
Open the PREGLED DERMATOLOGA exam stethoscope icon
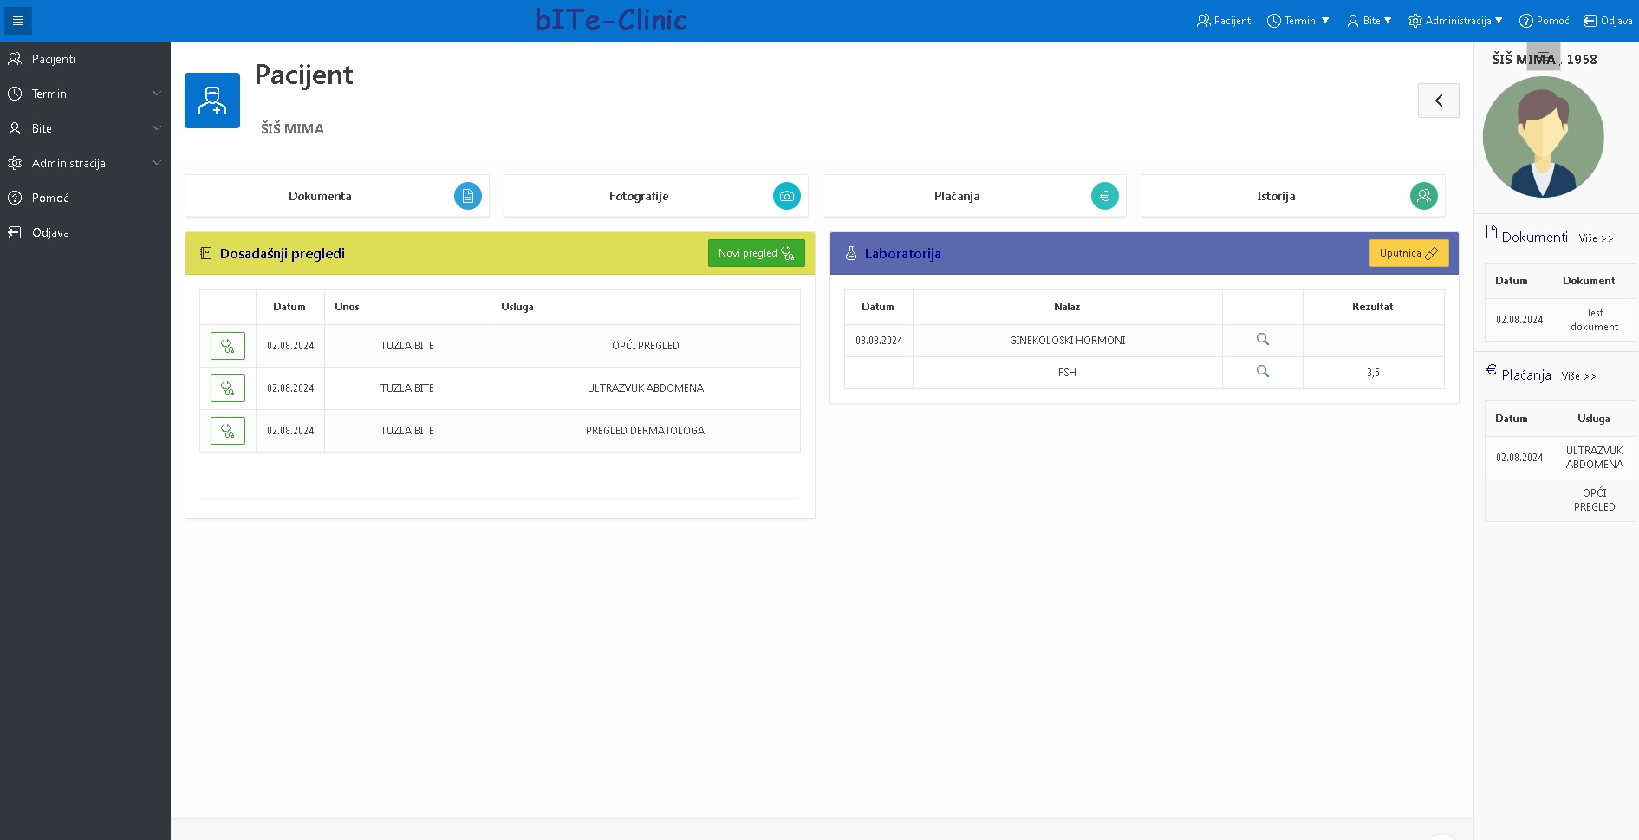[x=228, y=431]
